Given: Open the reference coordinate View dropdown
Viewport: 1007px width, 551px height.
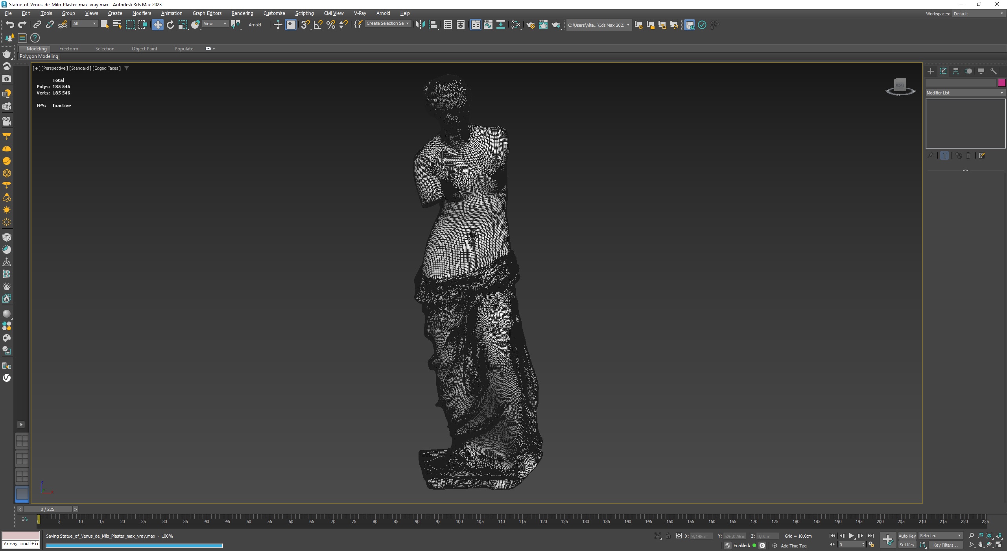Looking at the screenshot, I should pyautogui.click(x=215, y=24).
